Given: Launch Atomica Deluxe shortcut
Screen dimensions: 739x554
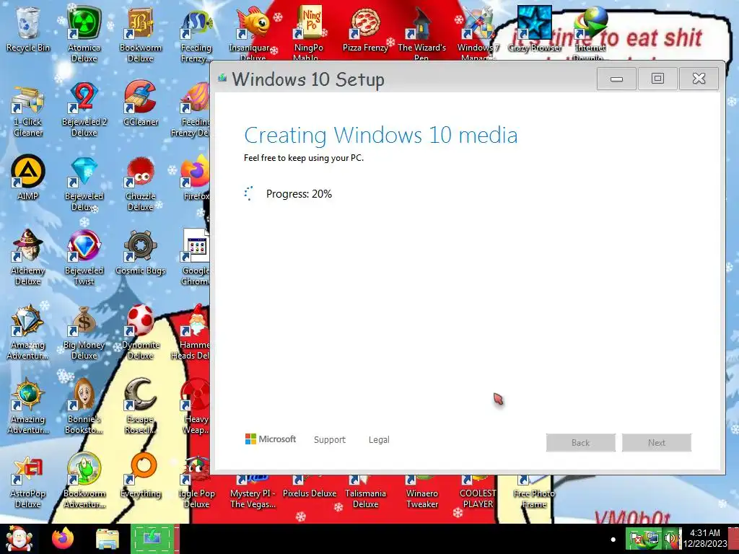Looking at the screenshot, I should 84,34.
